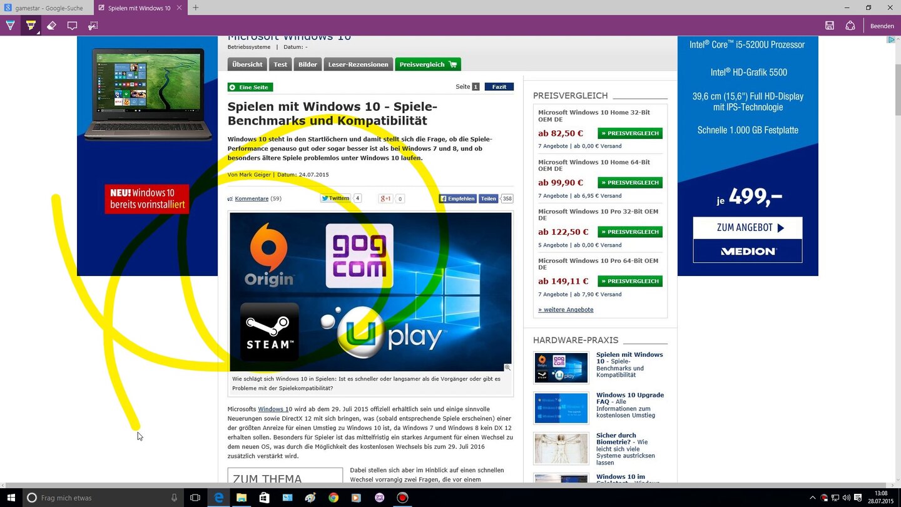Click ZUM ANGEBOT in Medion ad
This screenshot has height=507, width=901.
tap(748, 228)
